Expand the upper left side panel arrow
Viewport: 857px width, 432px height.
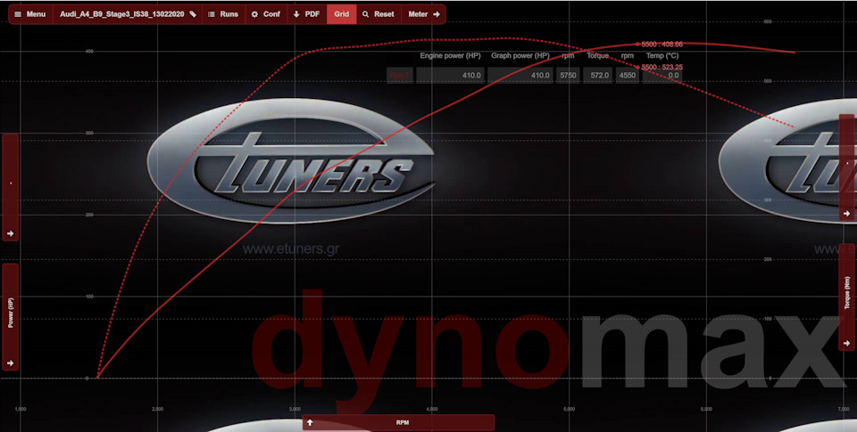pos(11,233)
